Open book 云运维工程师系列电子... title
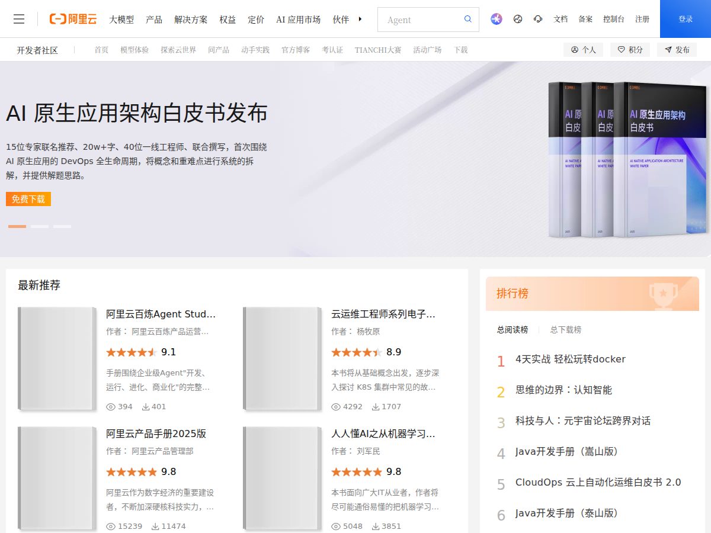 [x=383, y=314]
